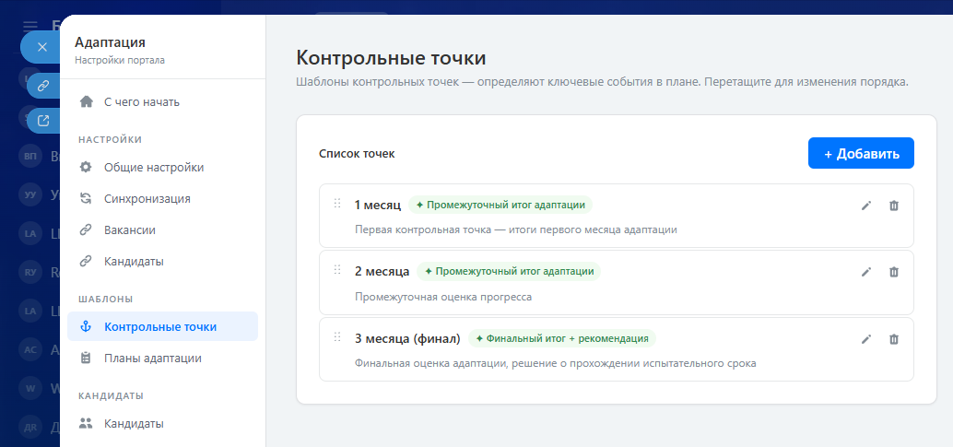The width and height of the screenshot is (953, 447).
Task: Open Кандидаты under Настройки section
Action: point(162,262)
